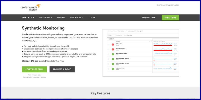Click the Delete button in the dashboard toolbar

coord(116,31)
